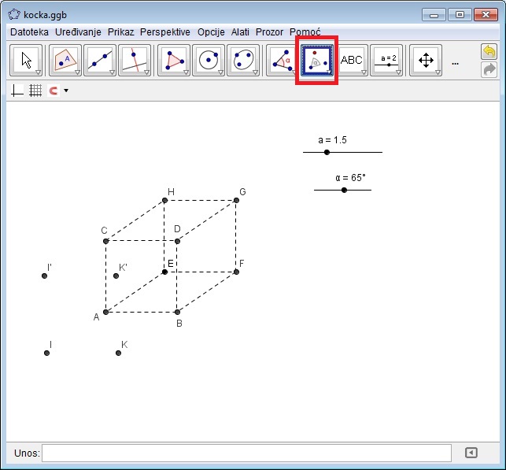Screen dimensions: 506x470
Task: Select the Move Graphics View tool
Action: point(426,61)
